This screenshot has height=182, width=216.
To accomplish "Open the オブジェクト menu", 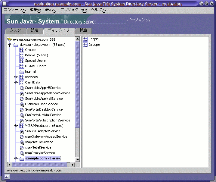I will (74, 10).
